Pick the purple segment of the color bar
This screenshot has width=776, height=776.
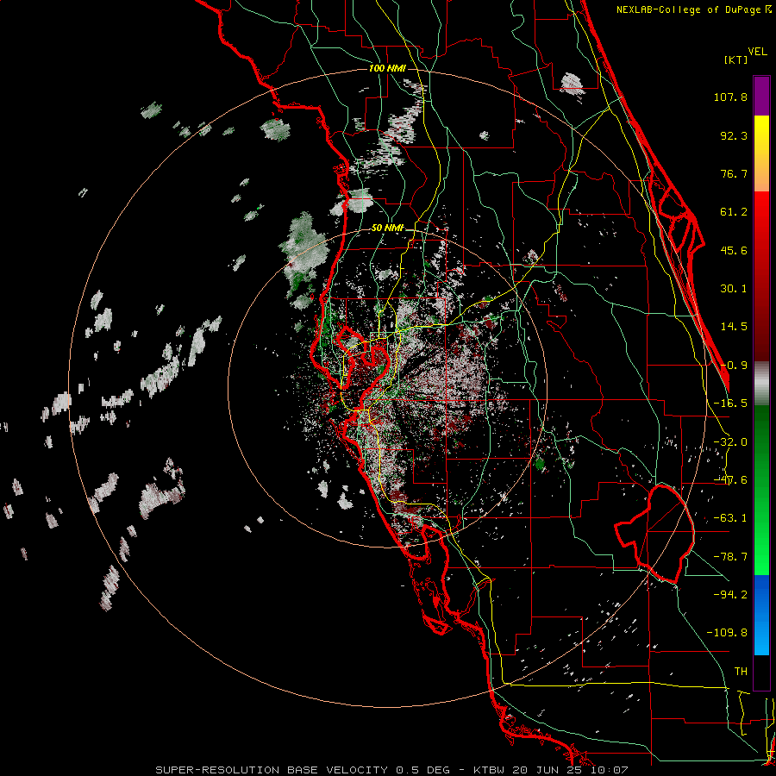[761, 96]
